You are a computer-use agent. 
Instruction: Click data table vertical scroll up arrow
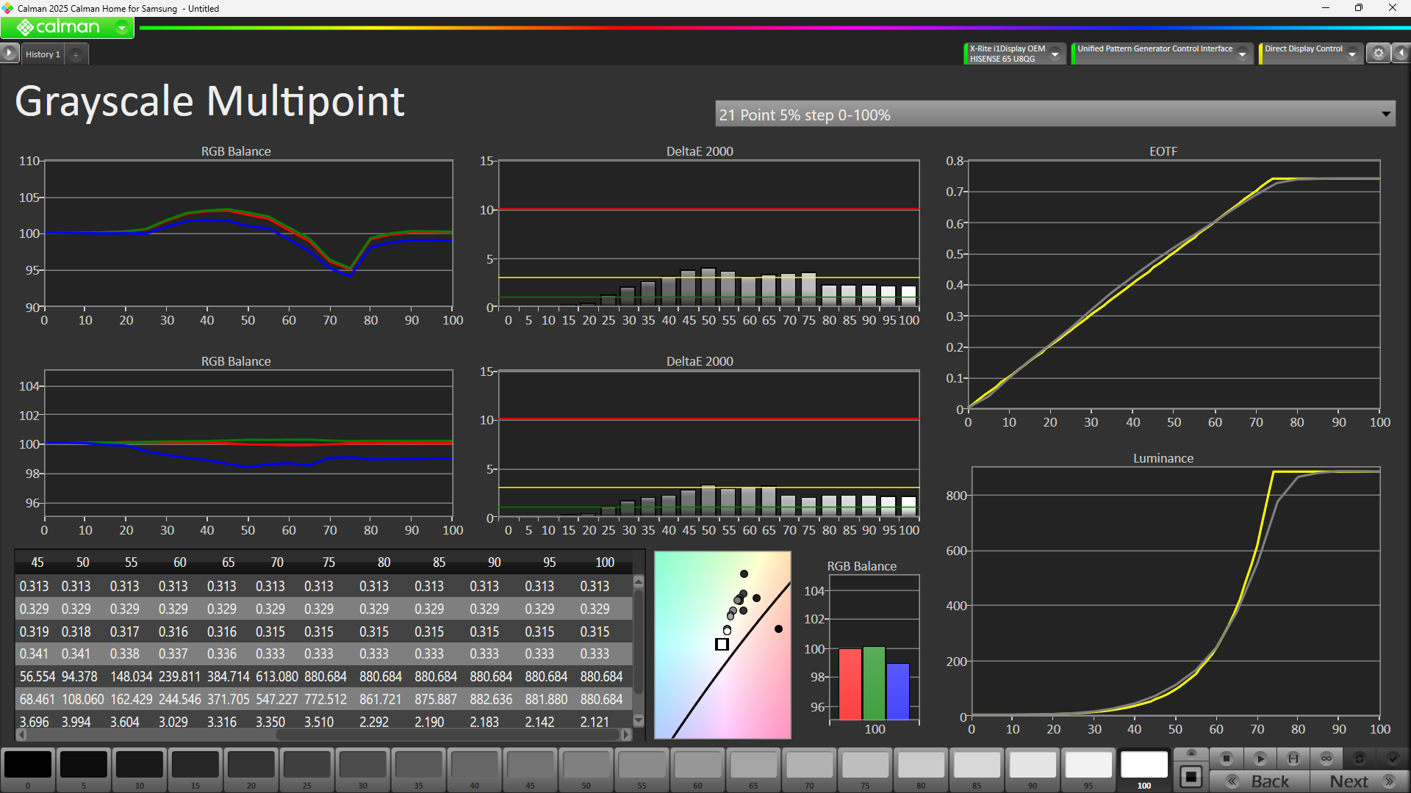point(639,582)
